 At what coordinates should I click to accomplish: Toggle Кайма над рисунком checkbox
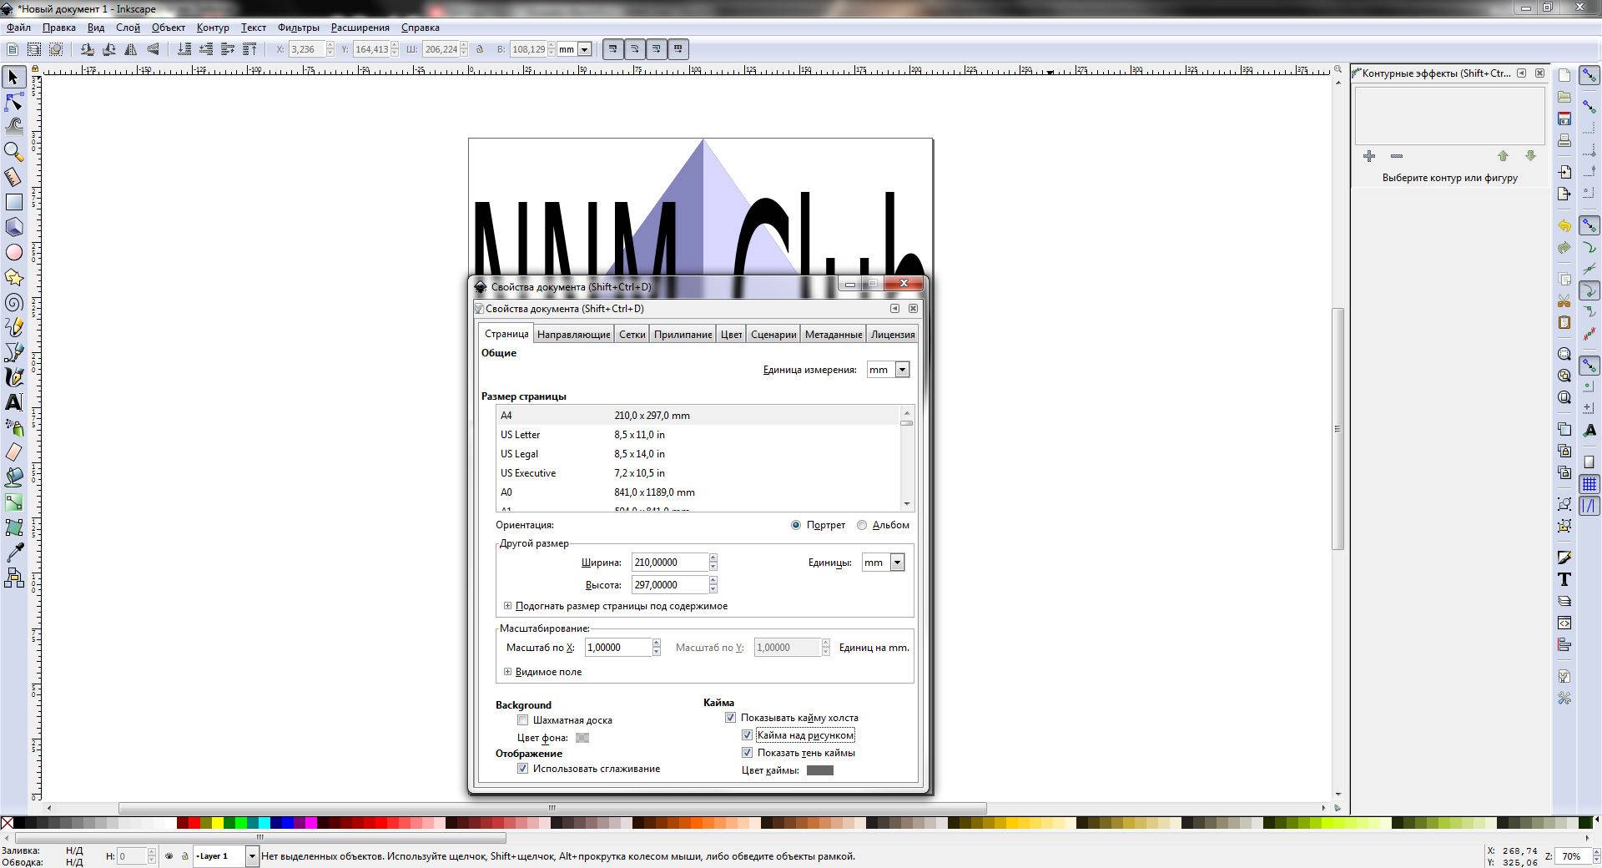(747, 735)
